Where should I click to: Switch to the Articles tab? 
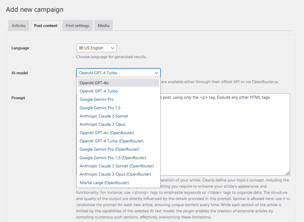(19, 26)
